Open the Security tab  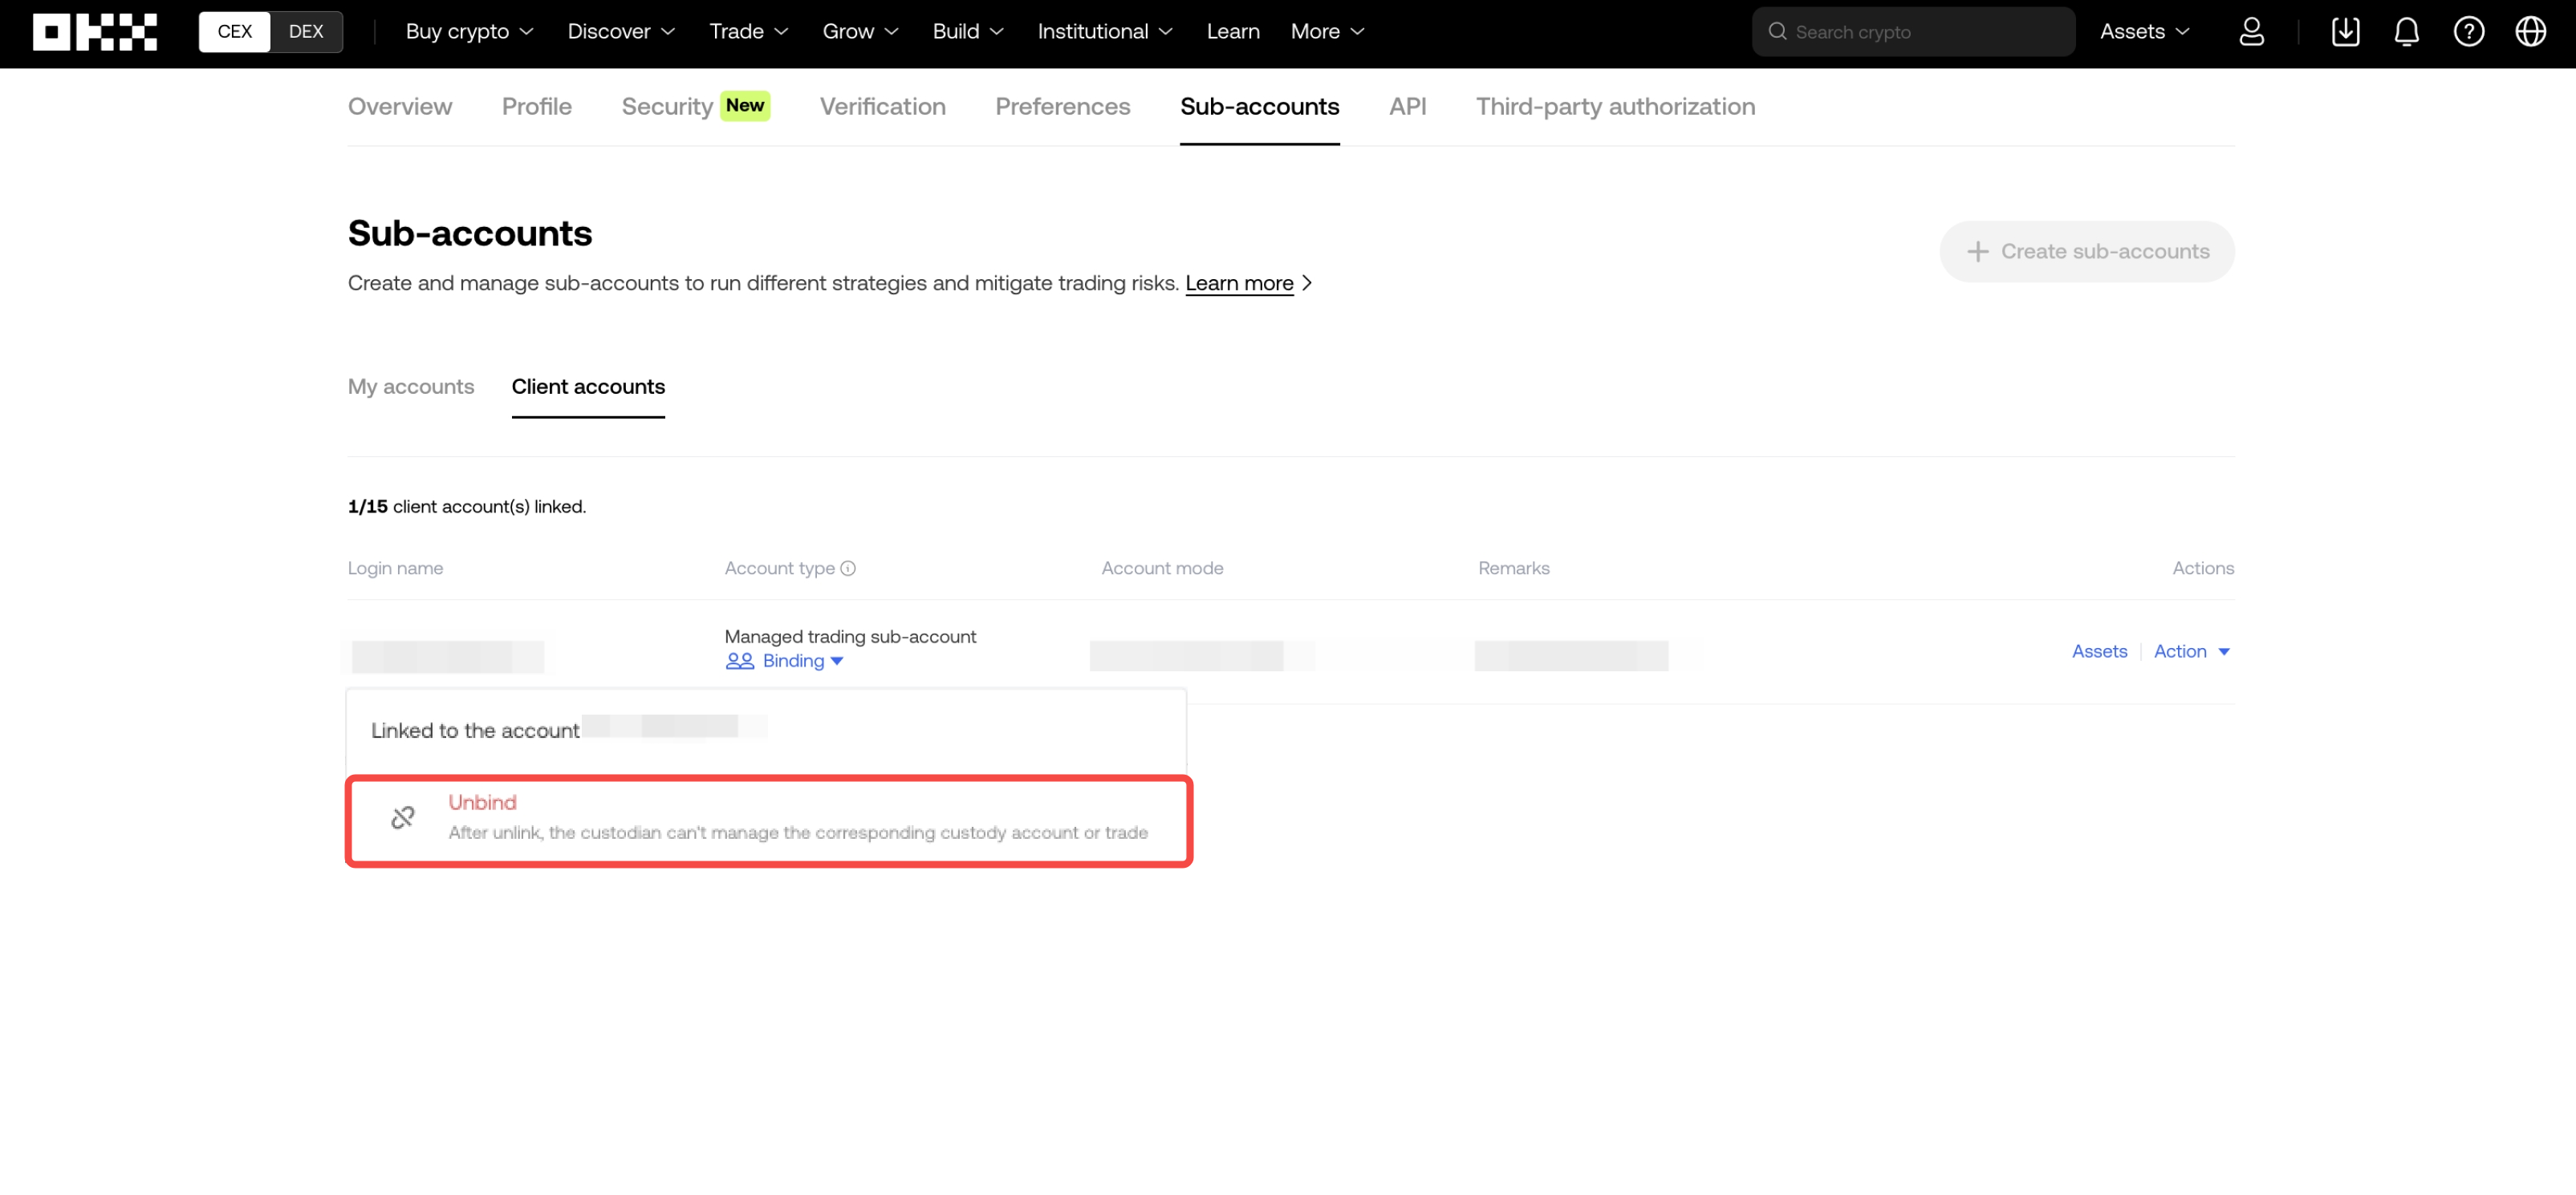[x=667, y=107]
